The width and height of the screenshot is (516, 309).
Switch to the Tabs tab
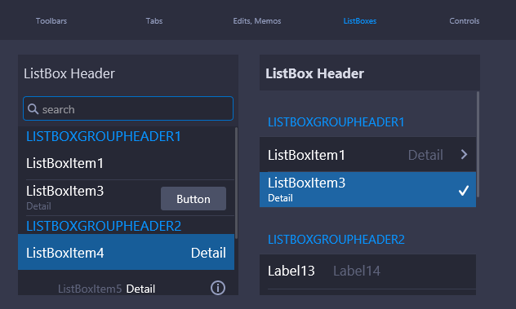click(154, 20)
